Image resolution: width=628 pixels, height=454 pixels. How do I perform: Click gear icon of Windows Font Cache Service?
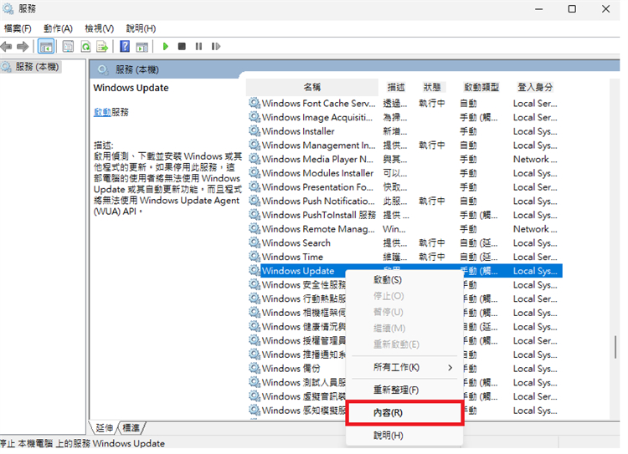(254, 104)
